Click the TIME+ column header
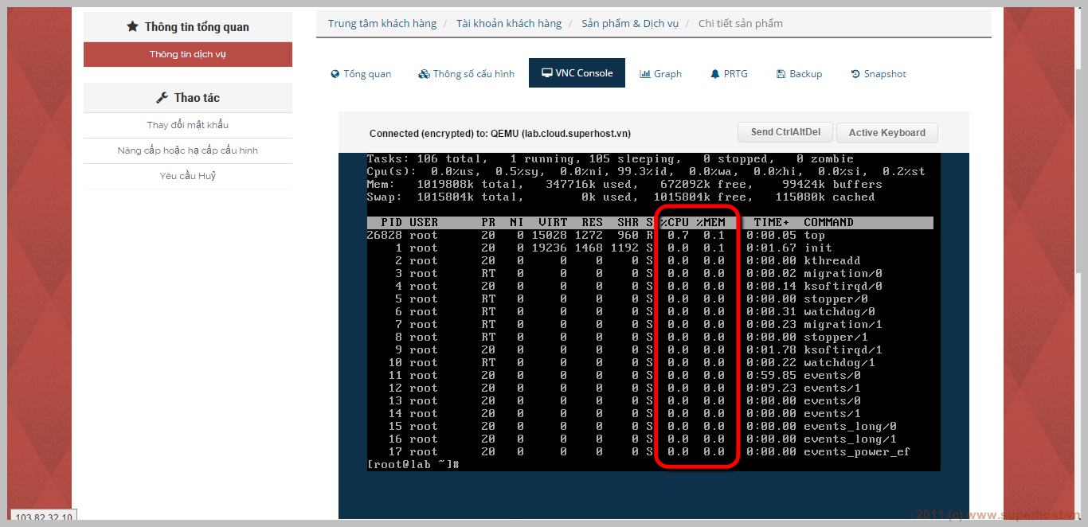The width and height of the screenshot is (1088, 527). tap(772, 223)
